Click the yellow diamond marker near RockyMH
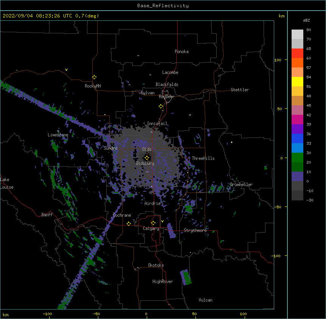 coord(95,77)
